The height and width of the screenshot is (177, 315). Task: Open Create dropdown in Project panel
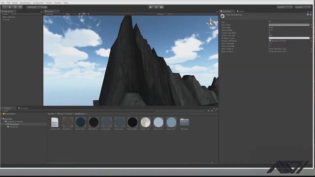5,111
